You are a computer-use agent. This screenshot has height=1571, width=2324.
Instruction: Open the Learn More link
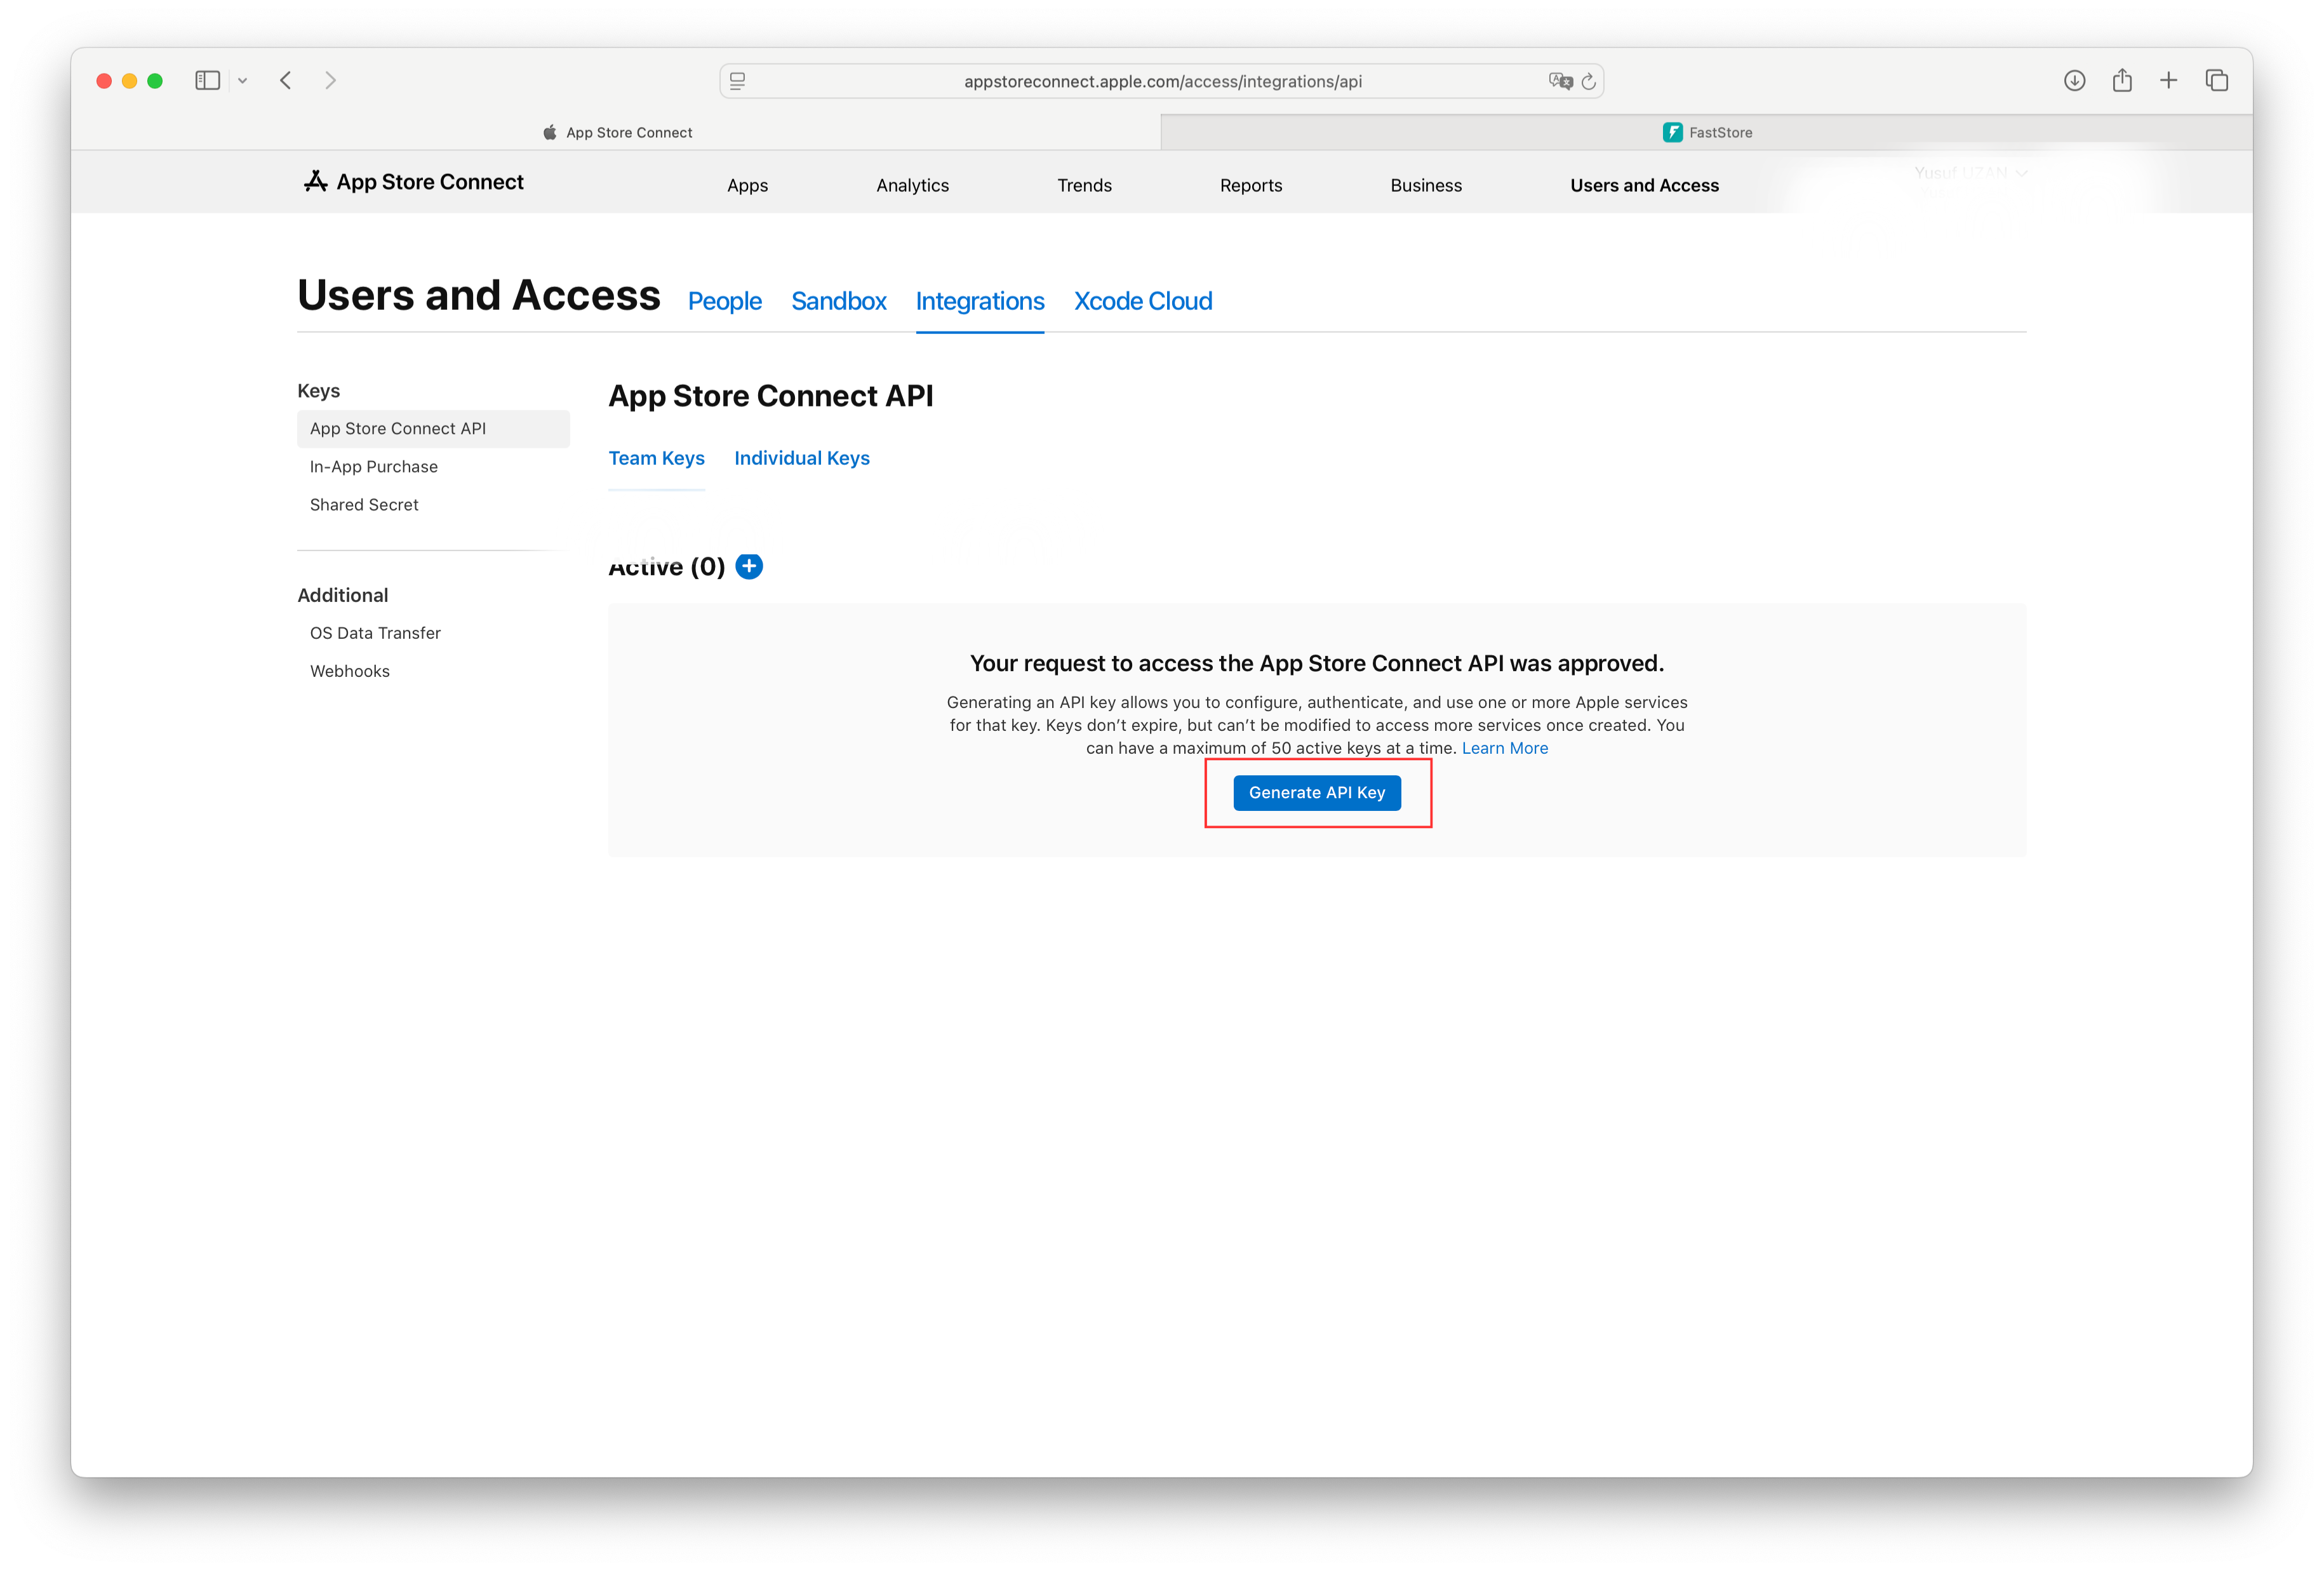1504,747
